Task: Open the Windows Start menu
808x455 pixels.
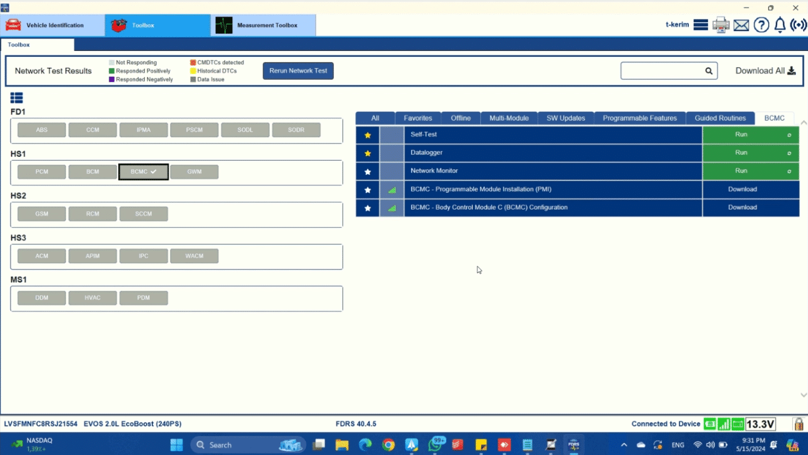Action: pyautogui.click(x=177, y=445)
